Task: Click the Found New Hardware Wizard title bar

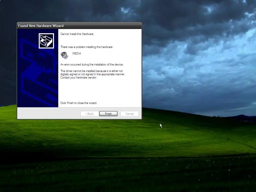Action: pos(79,26)
